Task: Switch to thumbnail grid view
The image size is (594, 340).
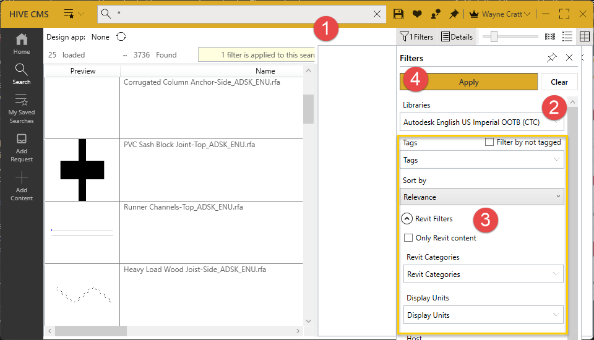Action: click(x=549, y=36)
